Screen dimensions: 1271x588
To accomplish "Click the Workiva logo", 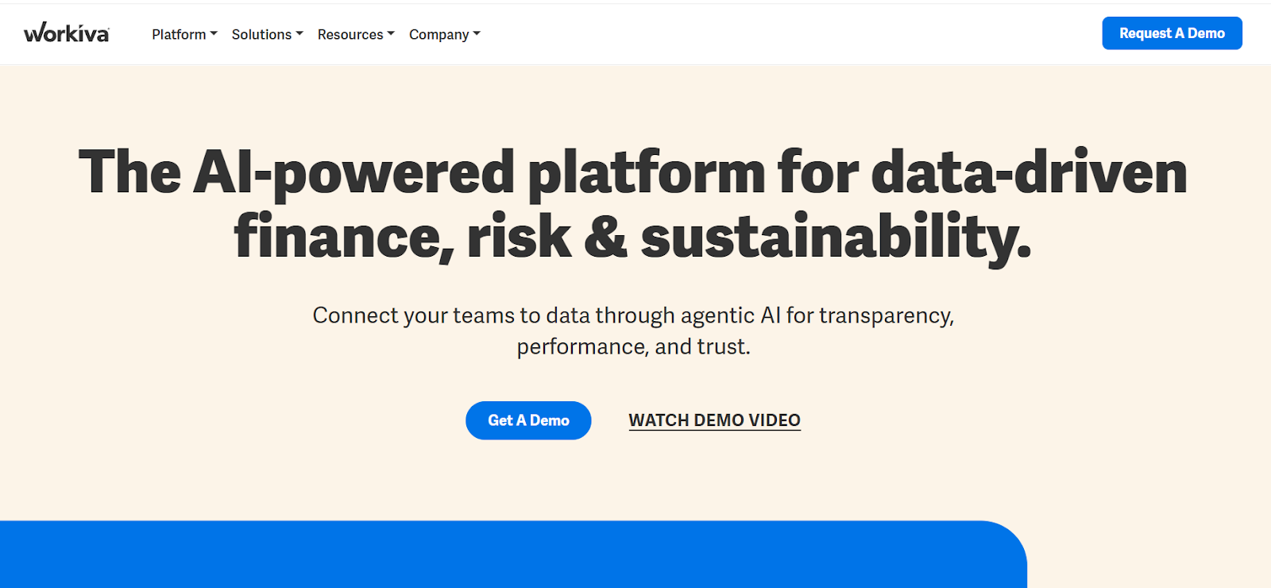I will pos(67,33).
